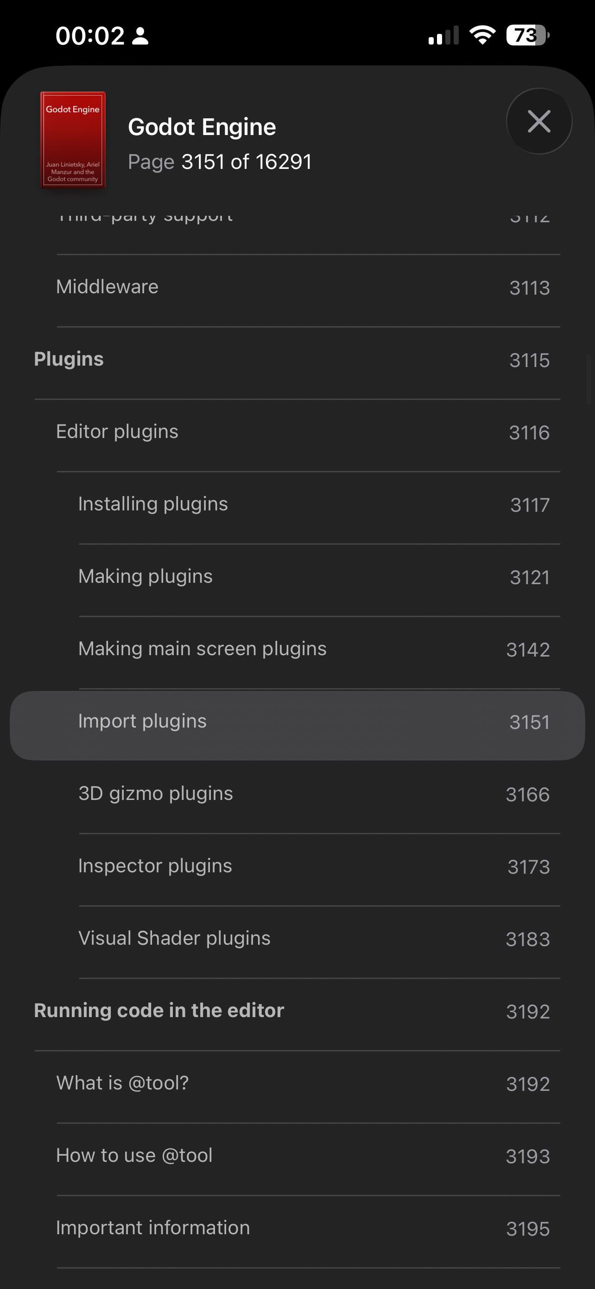Navigate to Making main screen plugins
595x1289 pixels.
click(x=203, y=649)
